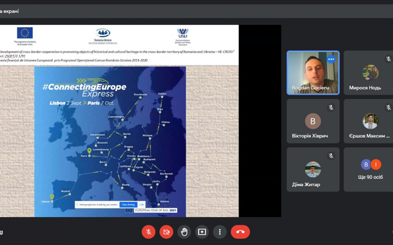Click Діма Житар's avatar photo
The width and height of the screenshot is (393, 245).
[x=313, y=170]
